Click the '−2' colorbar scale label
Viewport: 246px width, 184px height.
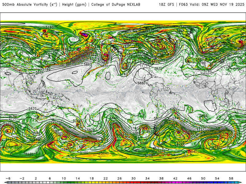22,178
